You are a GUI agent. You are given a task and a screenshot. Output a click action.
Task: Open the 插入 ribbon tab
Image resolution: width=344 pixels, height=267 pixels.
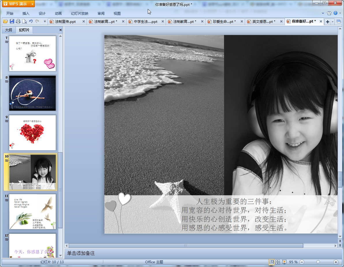click(26, 13)
